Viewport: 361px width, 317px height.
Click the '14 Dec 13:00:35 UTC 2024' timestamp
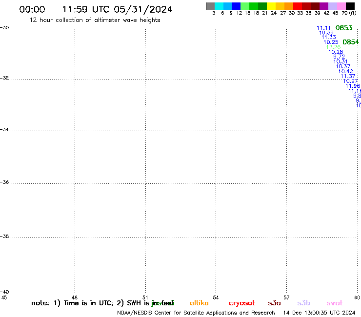point(320,313)
